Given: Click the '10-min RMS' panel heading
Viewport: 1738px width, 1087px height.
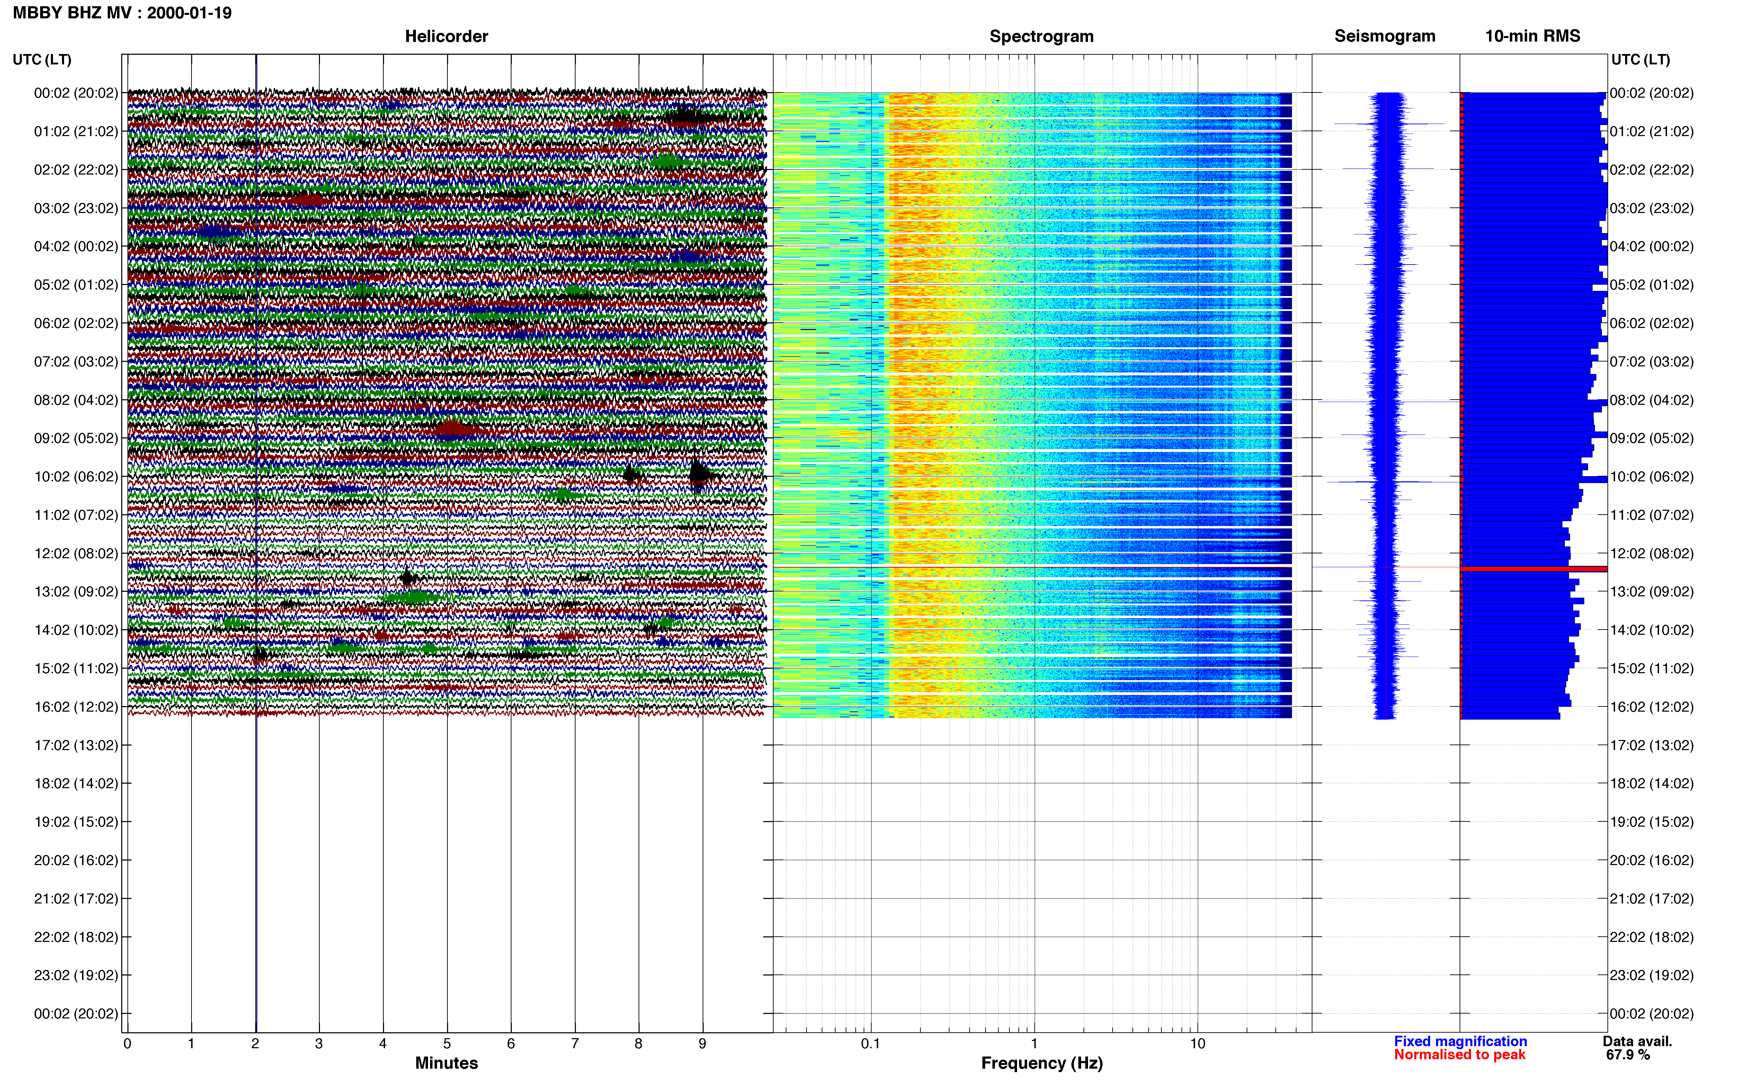Looking at the screenshot, I should click(x=1532, y=36).
